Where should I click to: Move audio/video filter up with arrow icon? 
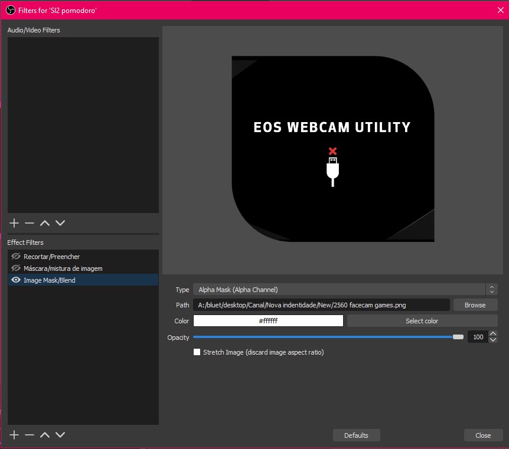45,223
